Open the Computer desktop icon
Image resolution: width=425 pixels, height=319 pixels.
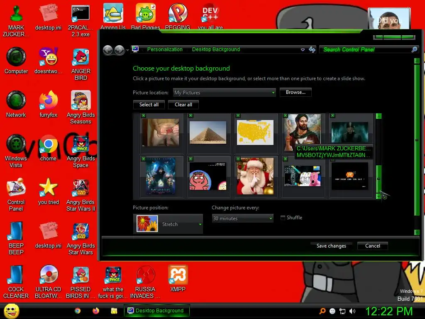16,60
